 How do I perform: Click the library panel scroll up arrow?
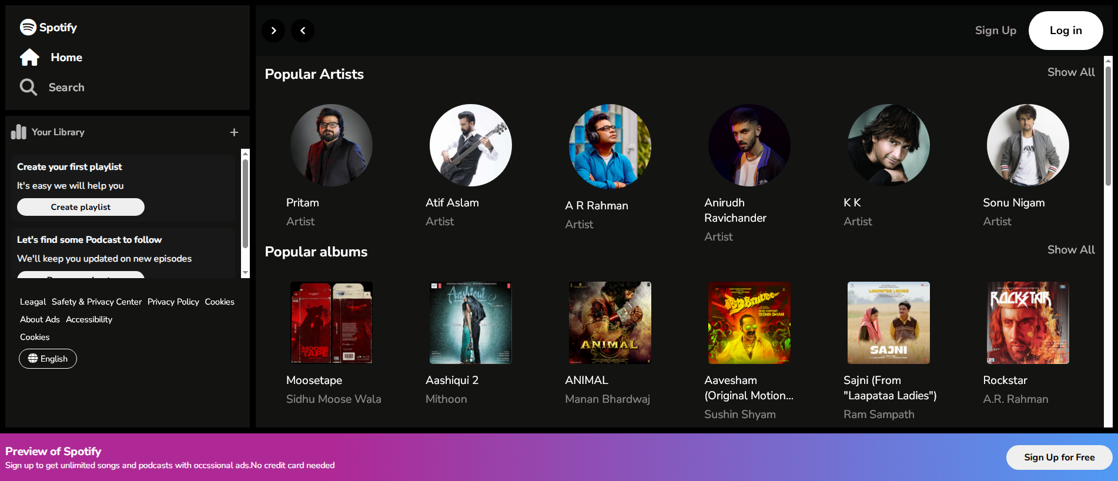coord(246,153)
